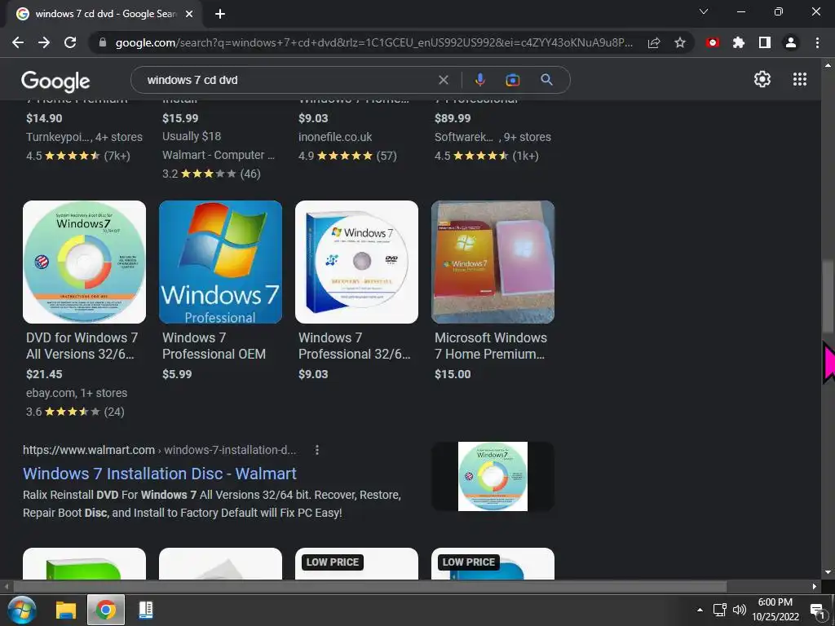Click the vertical scrollbar thumb
Image resolution: width=835 pixels, height=626 pixels.
827,298
